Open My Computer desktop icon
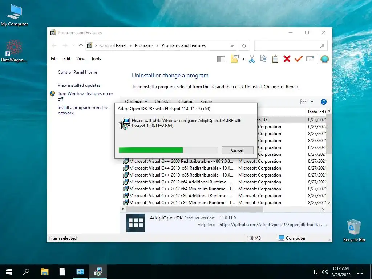The width and height of the screenshot is (372, 279). pos(14,15)
